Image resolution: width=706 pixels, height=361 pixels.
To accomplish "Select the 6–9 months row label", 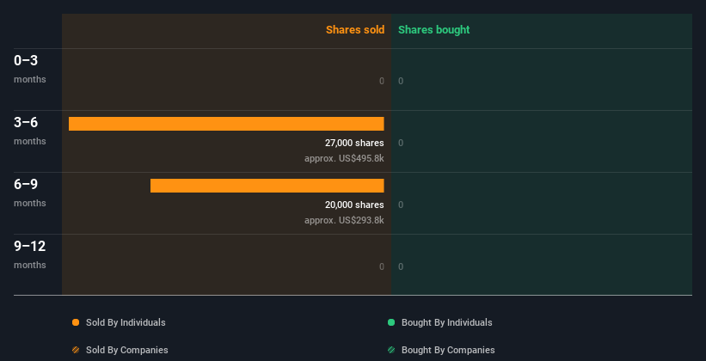I will coord(30,193).
